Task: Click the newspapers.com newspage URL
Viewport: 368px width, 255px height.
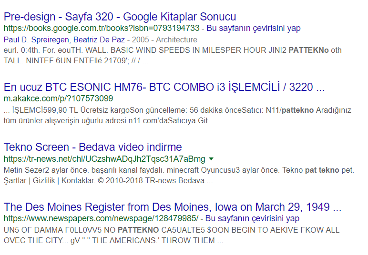Action: pyautogui.click(x=101, y=219)
